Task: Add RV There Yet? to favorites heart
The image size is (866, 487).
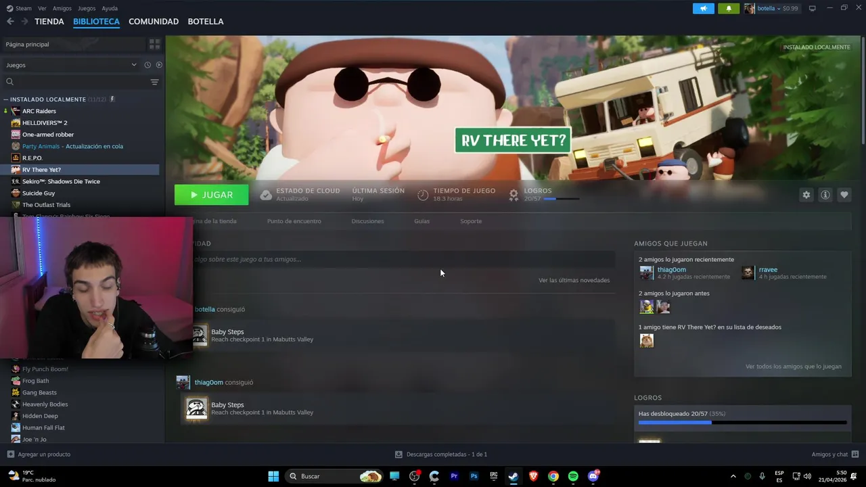Action: [x=844, y=195]
